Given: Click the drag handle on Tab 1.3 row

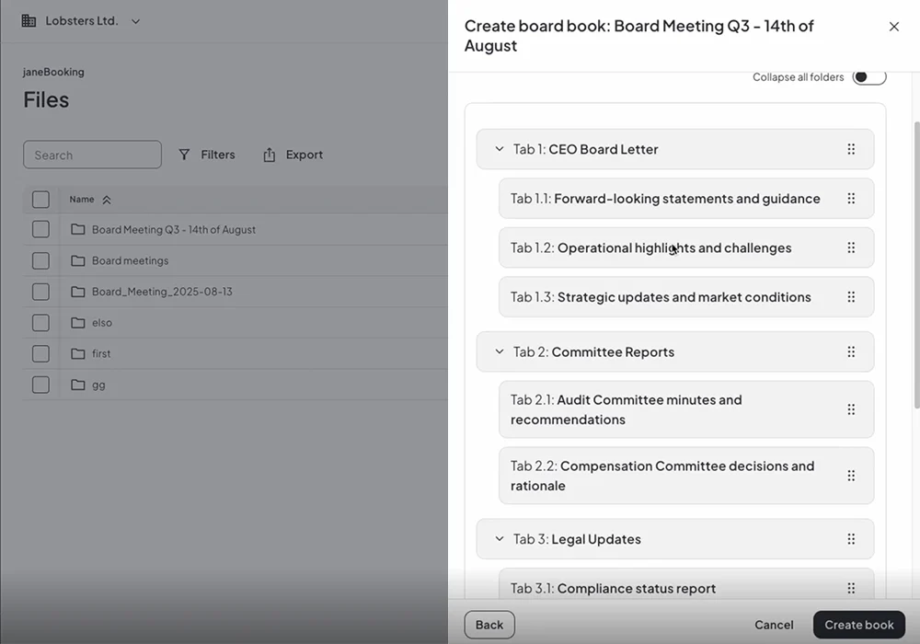Looking at the screenshot, I should pos(851,296).
